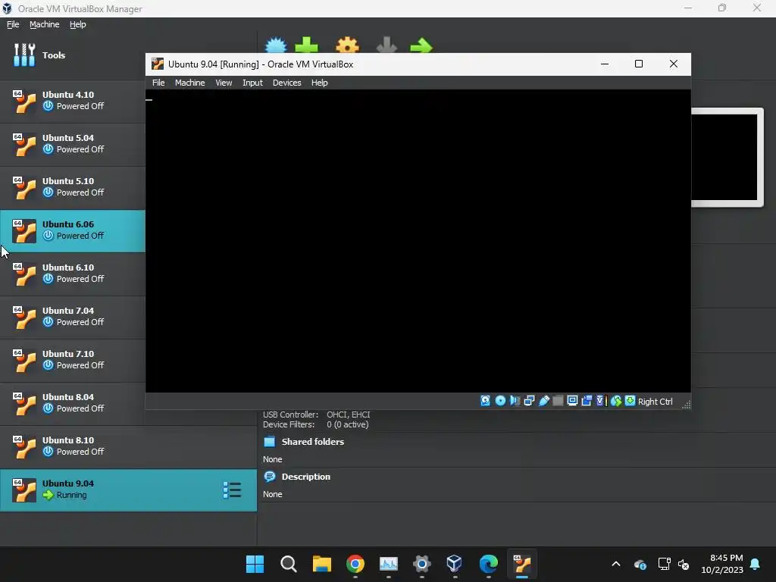Click the notification bell in system tray
The image size is (776, 582).
tap(756, 564)
